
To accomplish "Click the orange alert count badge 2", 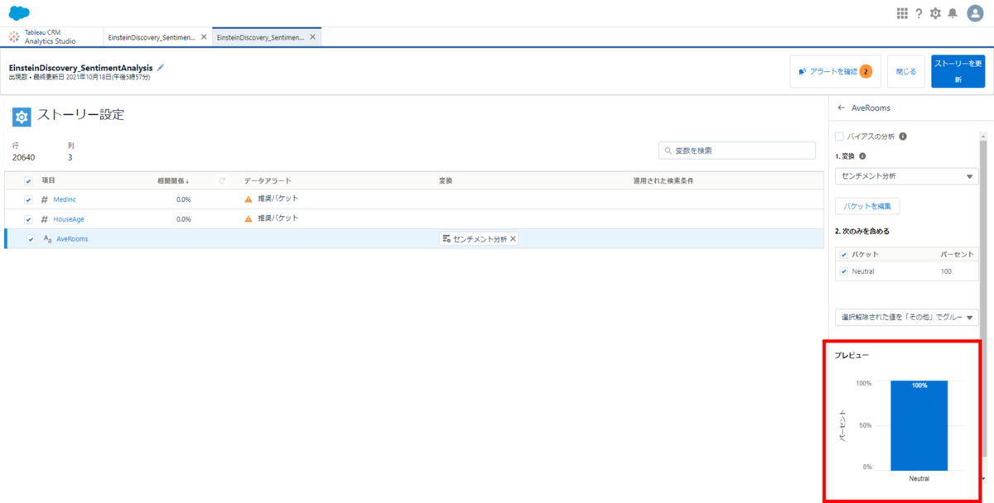I will [866, 72].
